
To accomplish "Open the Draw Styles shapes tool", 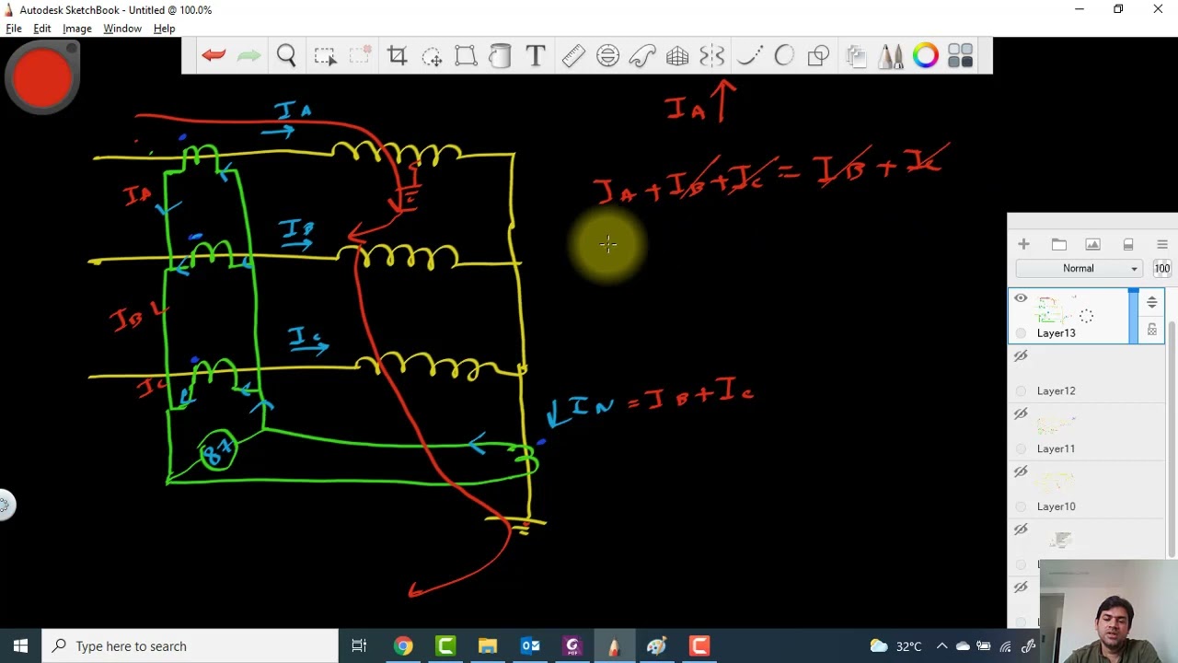I will tap(818, 56).
